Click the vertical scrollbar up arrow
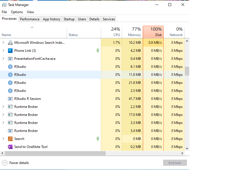Image resolution: width=234 pixels, height=170 pixels. click(x=187, y=41)
